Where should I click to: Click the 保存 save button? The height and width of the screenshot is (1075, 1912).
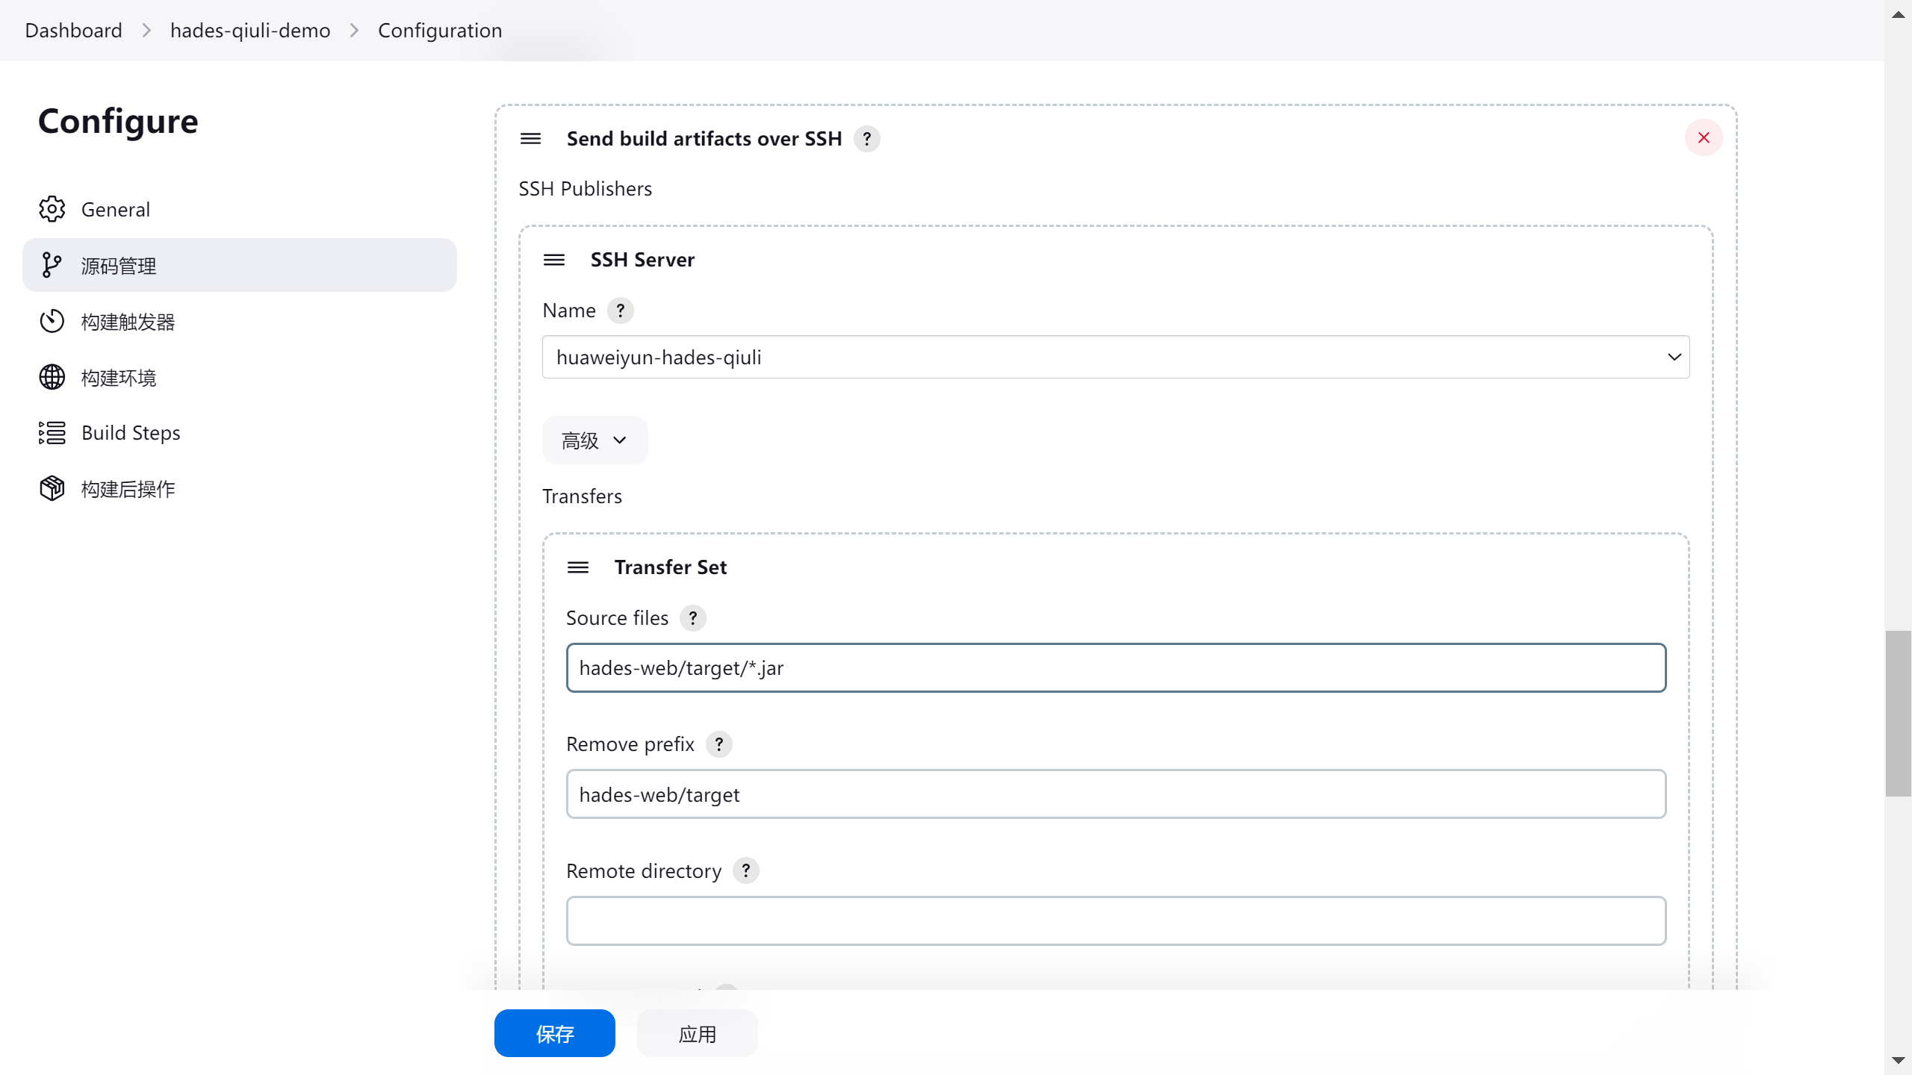click(554, 1033)
